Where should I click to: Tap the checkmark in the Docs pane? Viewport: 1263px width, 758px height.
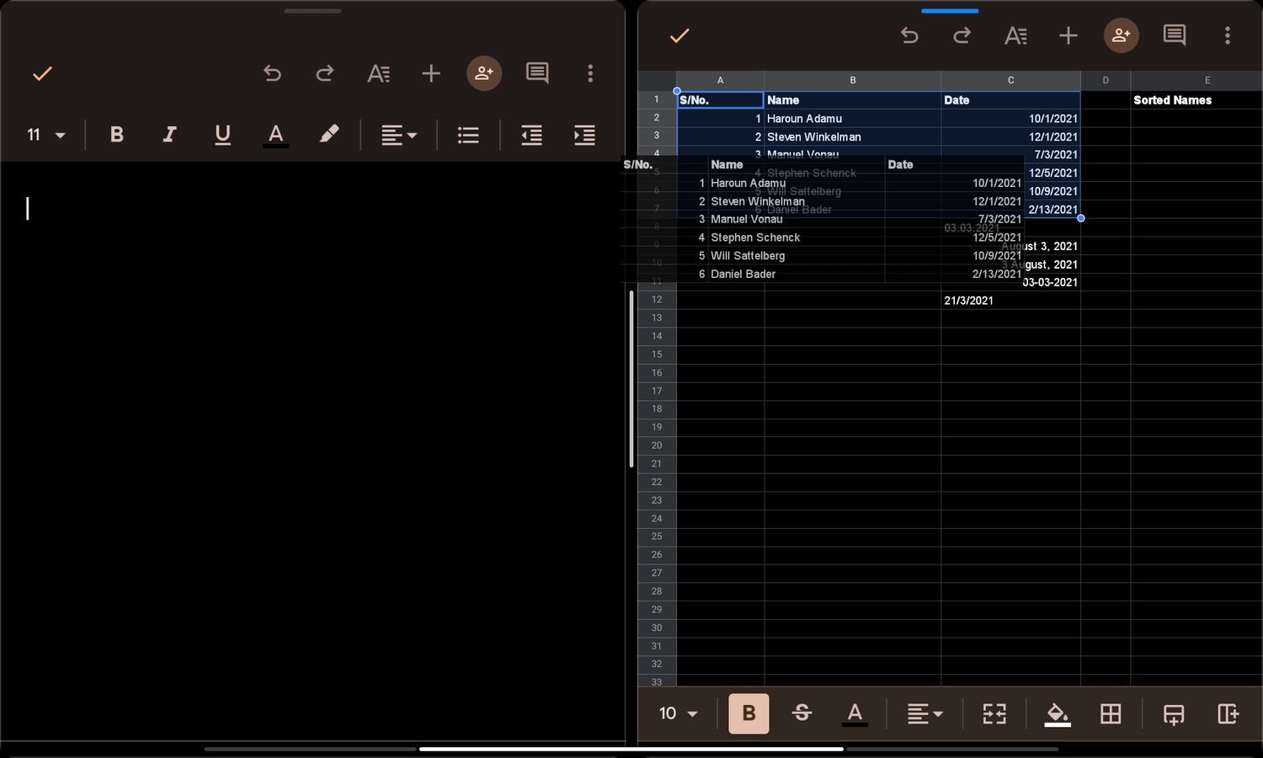(42, 73)
